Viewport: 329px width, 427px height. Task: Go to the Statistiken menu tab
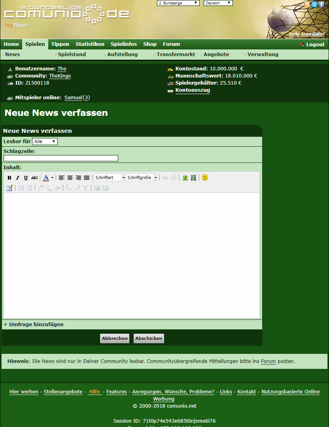point(90,44)
